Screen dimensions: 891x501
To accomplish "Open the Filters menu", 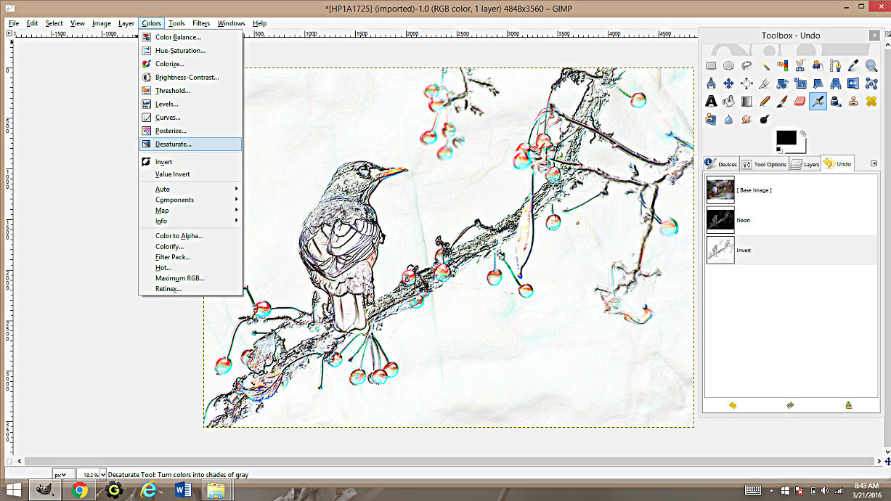I will coord(201,23).
